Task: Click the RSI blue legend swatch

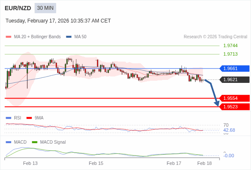Action: click(9, 118)
